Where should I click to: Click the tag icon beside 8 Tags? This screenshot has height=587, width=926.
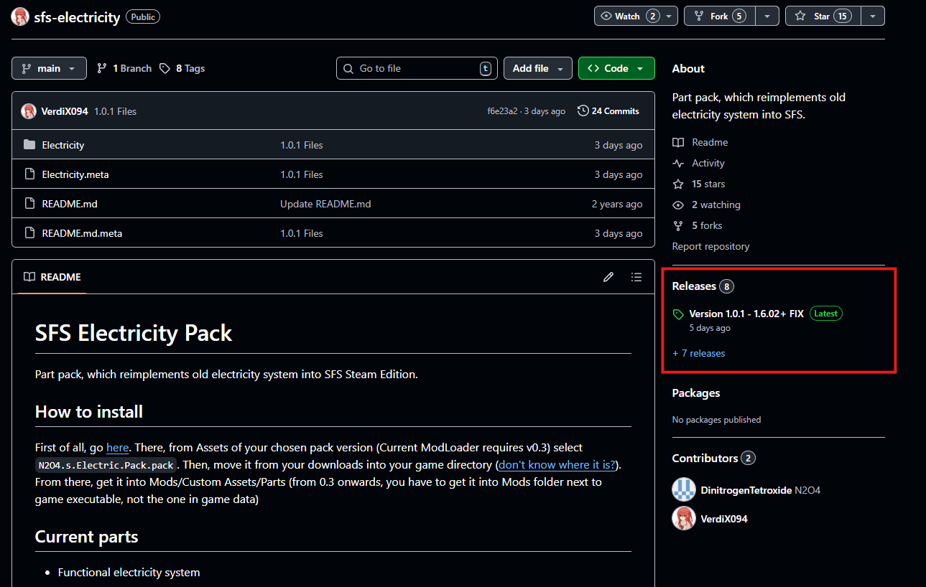[165, 68]
